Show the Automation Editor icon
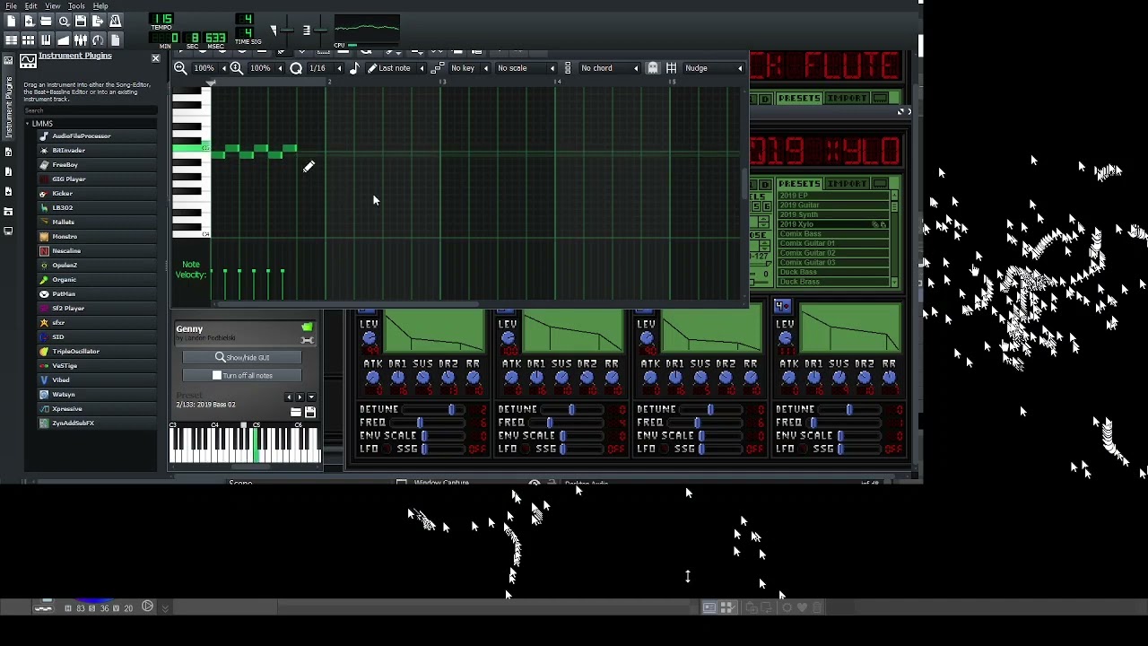Image resolution: width=1148 pixels, height=646 pixels. (x=64, y=39)
